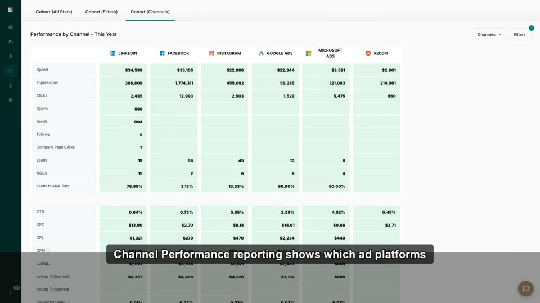Viewport: 540px width, 303px height.
Task: Click the Facebook column header
Action: [x=174, y=53]
